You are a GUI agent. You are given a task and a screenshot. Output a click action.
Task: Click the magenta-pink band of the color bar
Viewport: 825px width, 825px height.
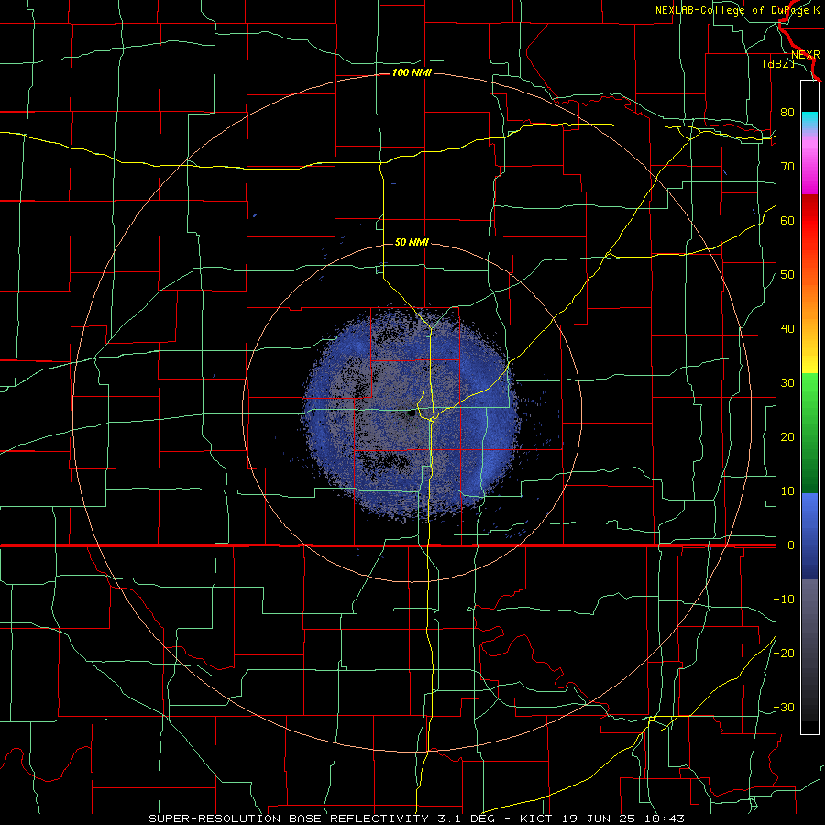[809, 164]
